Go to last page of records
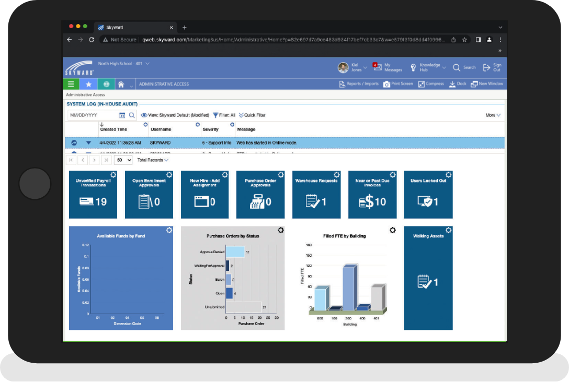Image resolution: width=569 pixels, height=382 pixels. click(x=106, y=160)
